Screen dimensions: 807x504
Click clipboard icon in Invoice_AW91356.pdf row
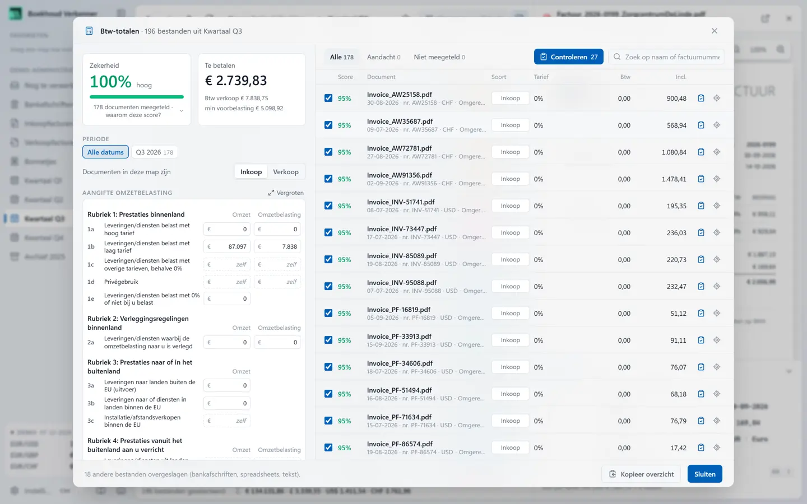[701, 179]
